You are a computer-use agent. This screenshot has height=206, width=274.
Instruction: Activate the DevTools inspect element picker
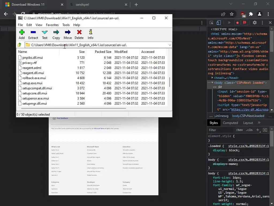coord(211,23)
